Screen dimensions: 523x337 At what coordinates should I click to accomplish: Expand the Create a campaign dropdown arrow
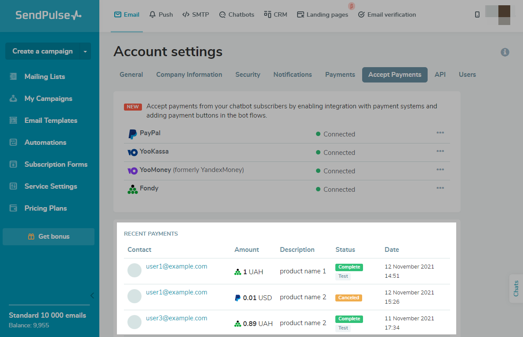85,51
